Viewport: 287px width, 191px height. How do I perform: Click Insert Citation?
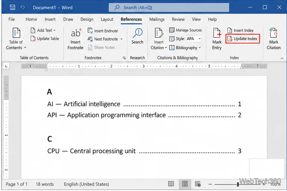point(159,39)
